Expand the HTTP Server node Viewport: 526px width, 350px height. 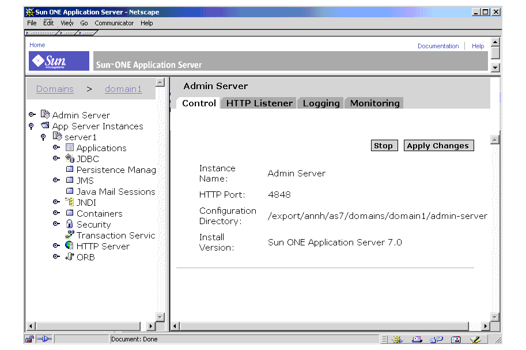pos(56,245)
